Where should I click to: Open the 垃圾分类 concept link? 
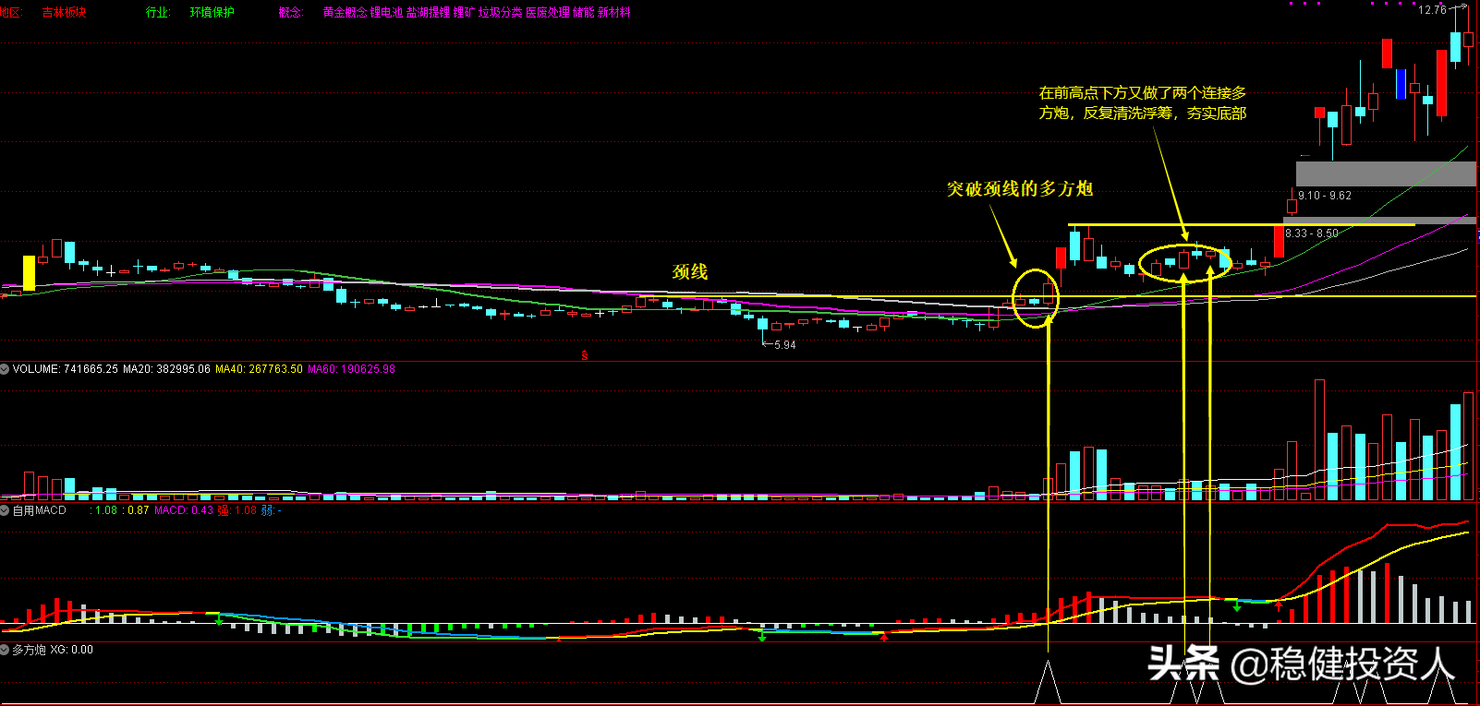tap(500, 13)
